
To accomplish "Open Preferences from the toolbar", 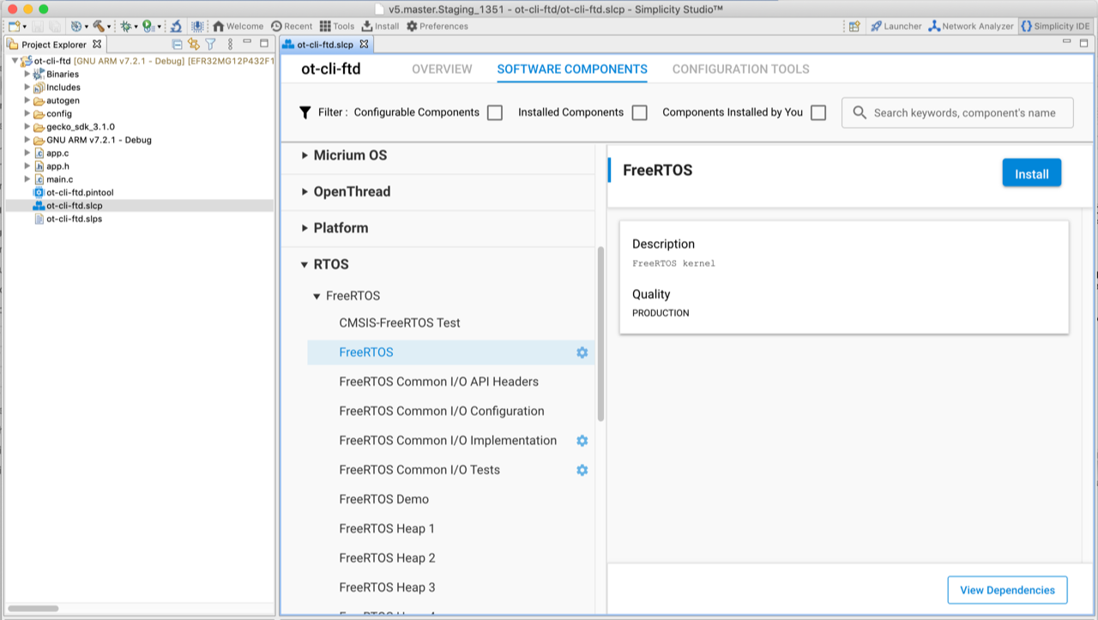I will coord(437,27).
